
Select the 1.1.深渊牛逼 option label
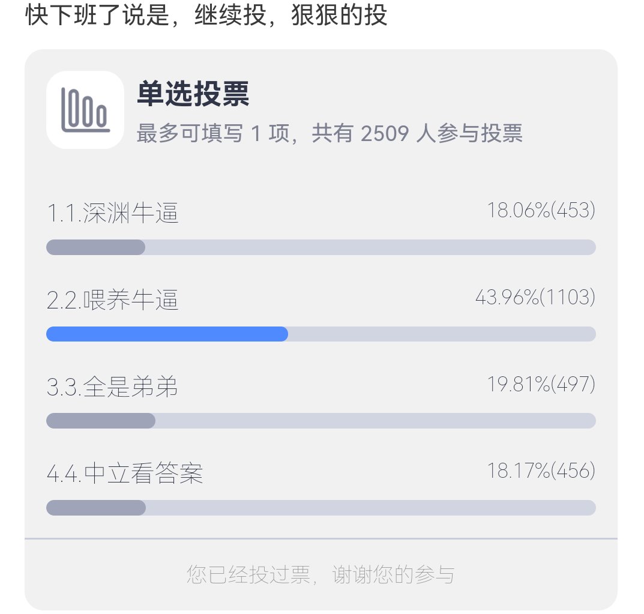point(113,214)
